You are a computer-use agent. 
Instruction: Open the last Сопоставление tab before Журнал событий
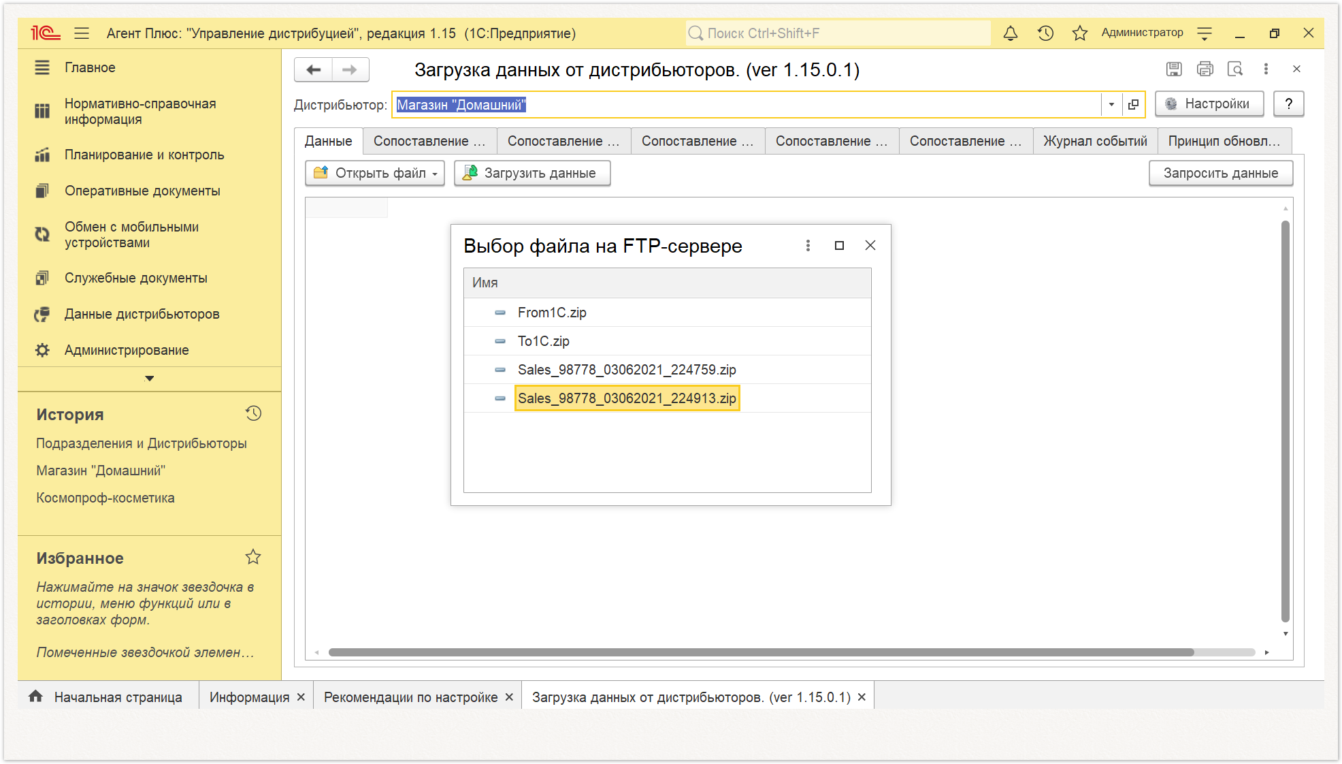(966, 141)
